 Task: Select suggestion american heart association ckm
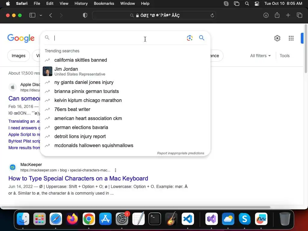[x=125, y=119]
